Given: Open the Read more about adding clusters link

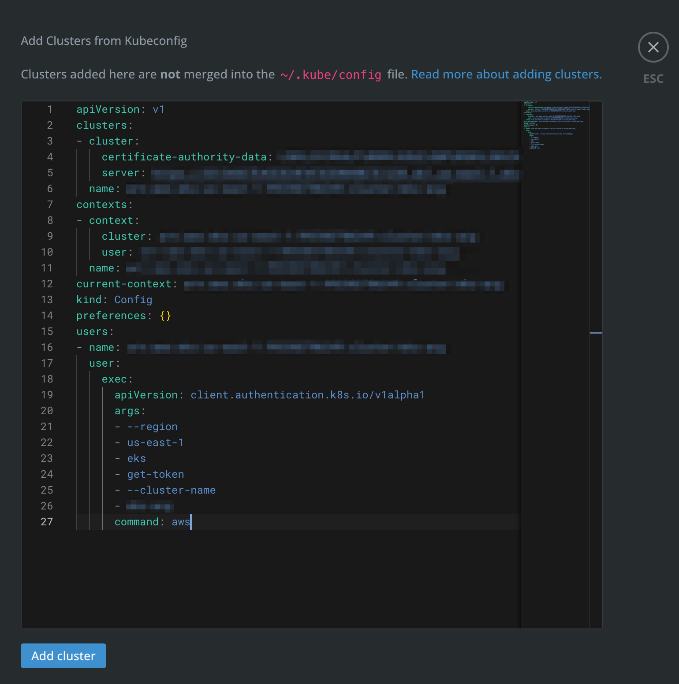Looking at the screenshot, I should coord(506,74).
